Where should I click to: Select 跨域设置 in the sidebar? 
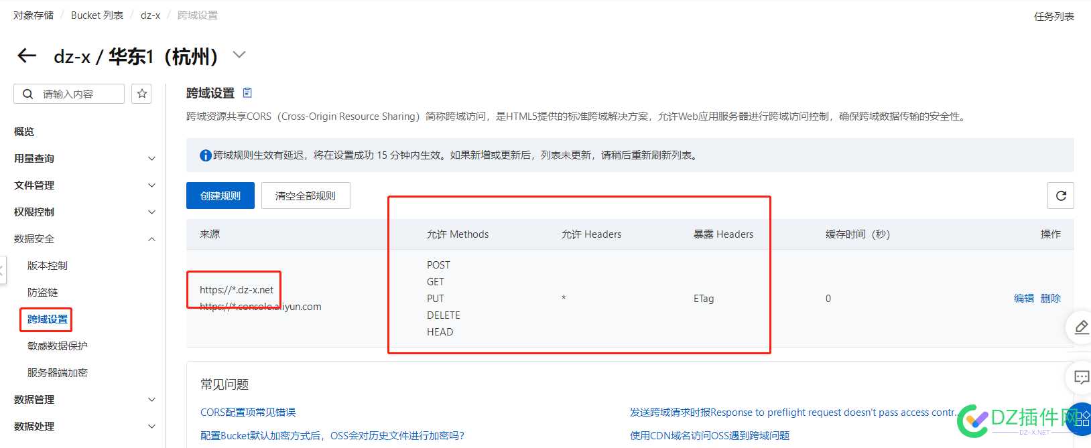[48, 319]
